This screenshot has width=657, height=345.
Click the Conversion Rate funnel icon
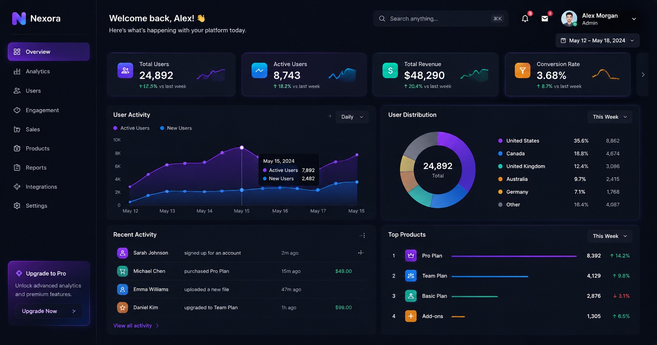523,71
